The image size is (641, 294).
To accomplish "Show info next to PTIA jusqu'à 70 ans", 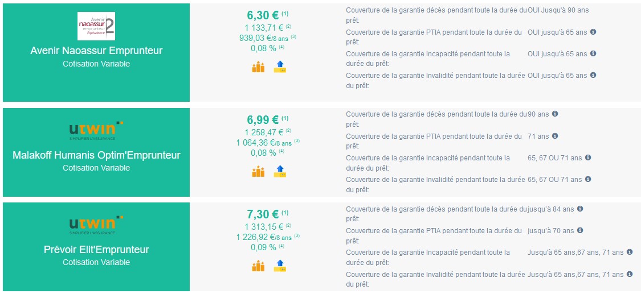I will [580, 230].
